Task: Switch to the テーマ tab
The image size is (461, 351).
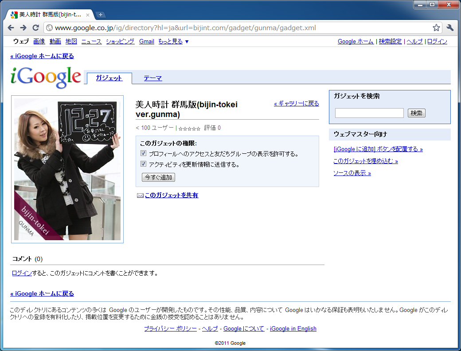Action: [152, 78]
